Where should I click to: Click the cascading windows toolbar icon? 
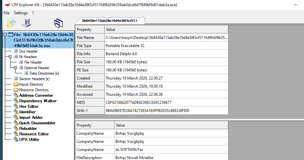tap(59, 23)
